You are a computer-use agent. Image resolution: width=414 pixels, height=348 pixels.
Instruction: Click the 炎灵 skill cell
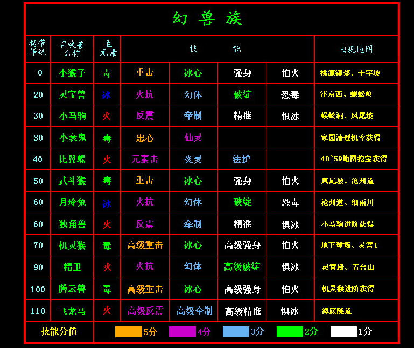(193, 159)
